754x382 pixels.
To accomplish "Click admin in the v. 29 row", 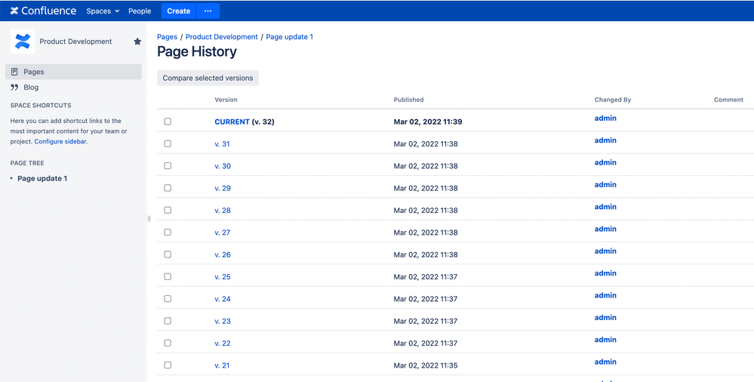I will (605, 185).
